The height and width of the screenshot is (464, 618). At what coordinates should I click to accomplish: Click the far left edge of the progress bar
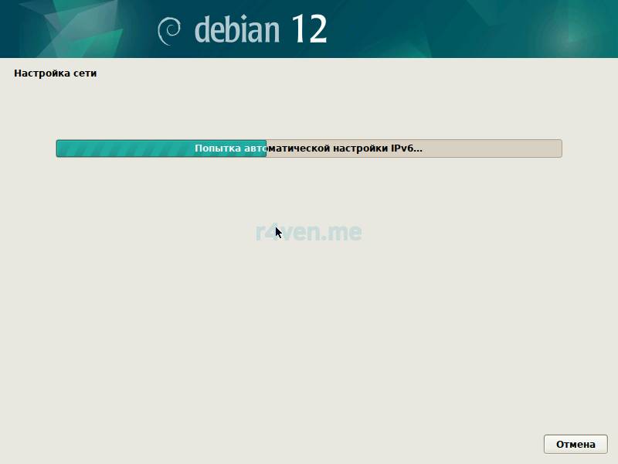(59, 148)
